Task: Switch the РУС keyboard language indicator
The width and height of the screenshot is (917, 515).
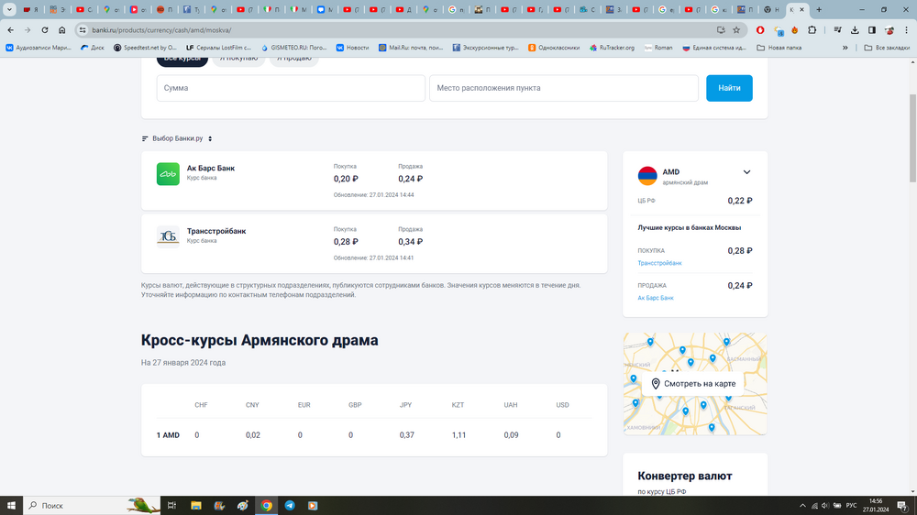Action: point(851,506)
